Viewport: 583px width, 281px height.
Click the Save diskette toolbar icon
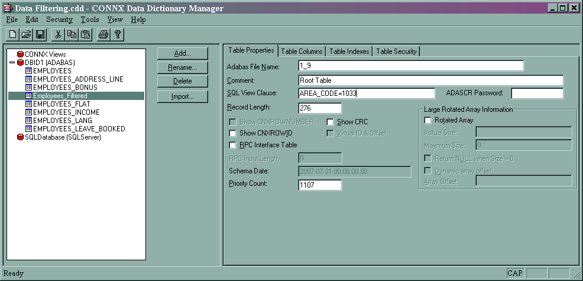[x=40, y=35]
